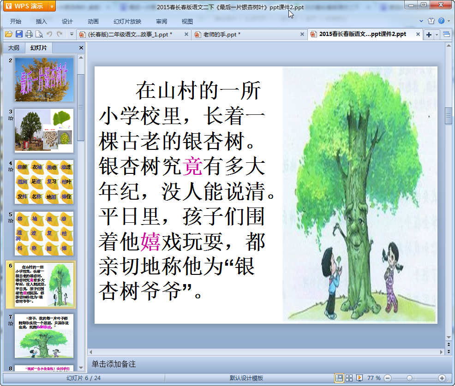Click horizontal scrollbar right arrow
This screenshot has height=386, width=455.
pyautogui.click(x=441, y=352)
